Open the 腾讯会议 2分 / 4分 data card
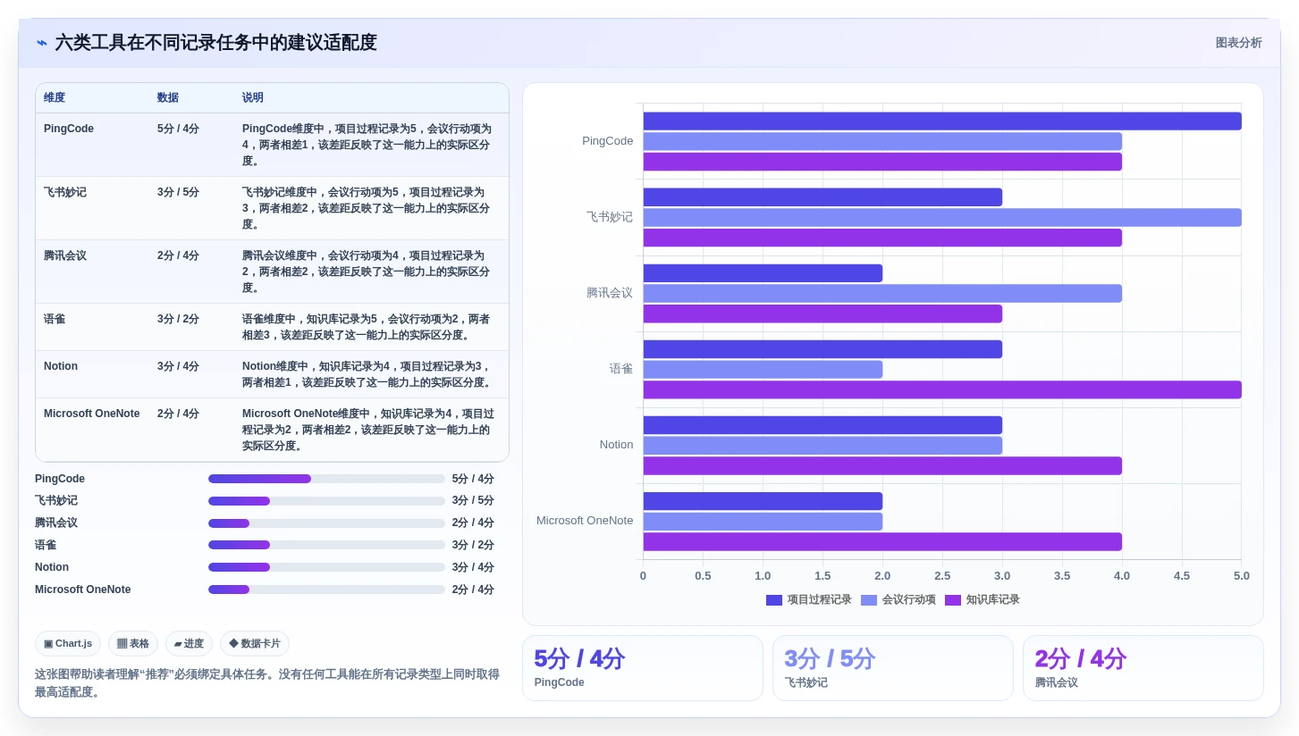This screenshot has height=736, width=1299. tap(1143, 668)
